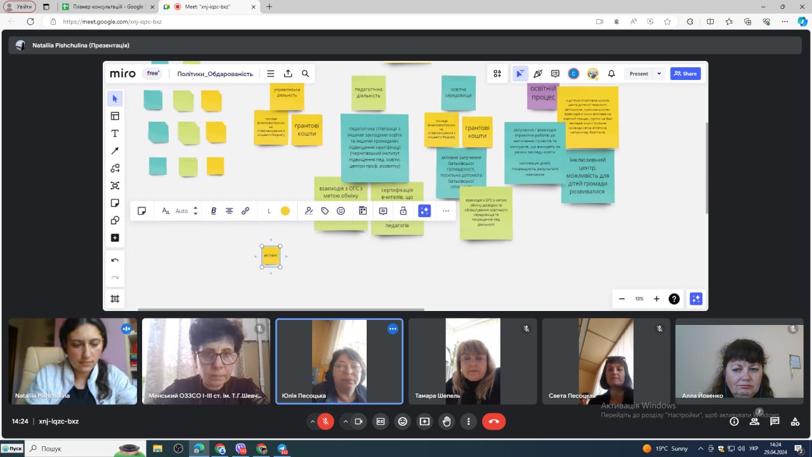The height and width of the screenshot is (457, 812).
Task: Select the Miro connection line arrow tool
Action: click(x=115, y=151)
